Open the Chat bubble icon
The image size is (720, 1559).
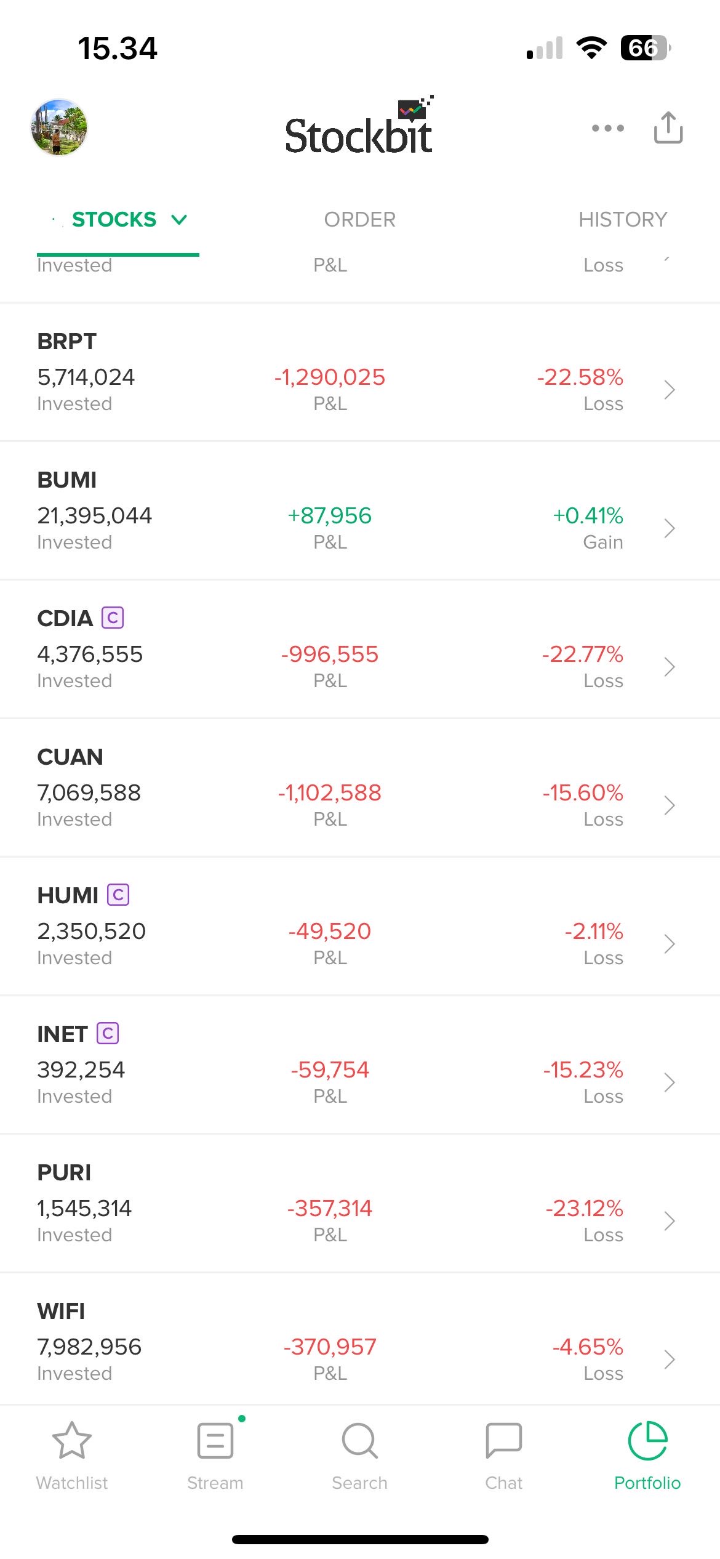[x=503, y=1441]
